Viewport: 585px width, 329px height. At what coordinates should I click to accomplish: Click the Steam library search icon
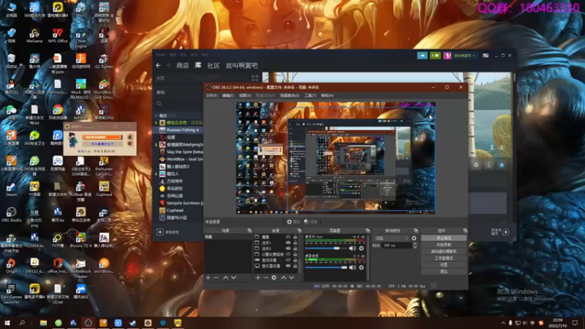tap(159, 104)
